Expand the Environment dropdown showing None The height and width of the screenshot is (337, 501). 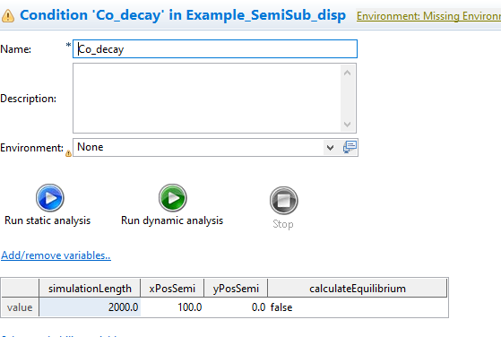pos(330,148)
